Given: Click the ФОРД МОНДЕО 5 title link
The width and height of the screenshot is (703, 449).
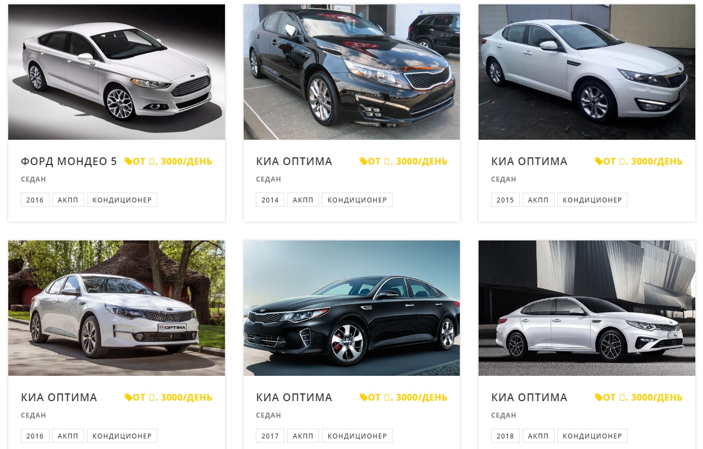Looking at the screenshot, I should [69, 161].
